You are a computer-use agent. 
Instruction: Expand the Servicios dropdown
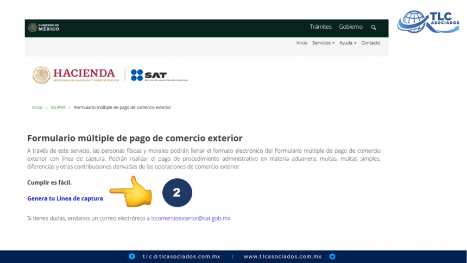323,42
